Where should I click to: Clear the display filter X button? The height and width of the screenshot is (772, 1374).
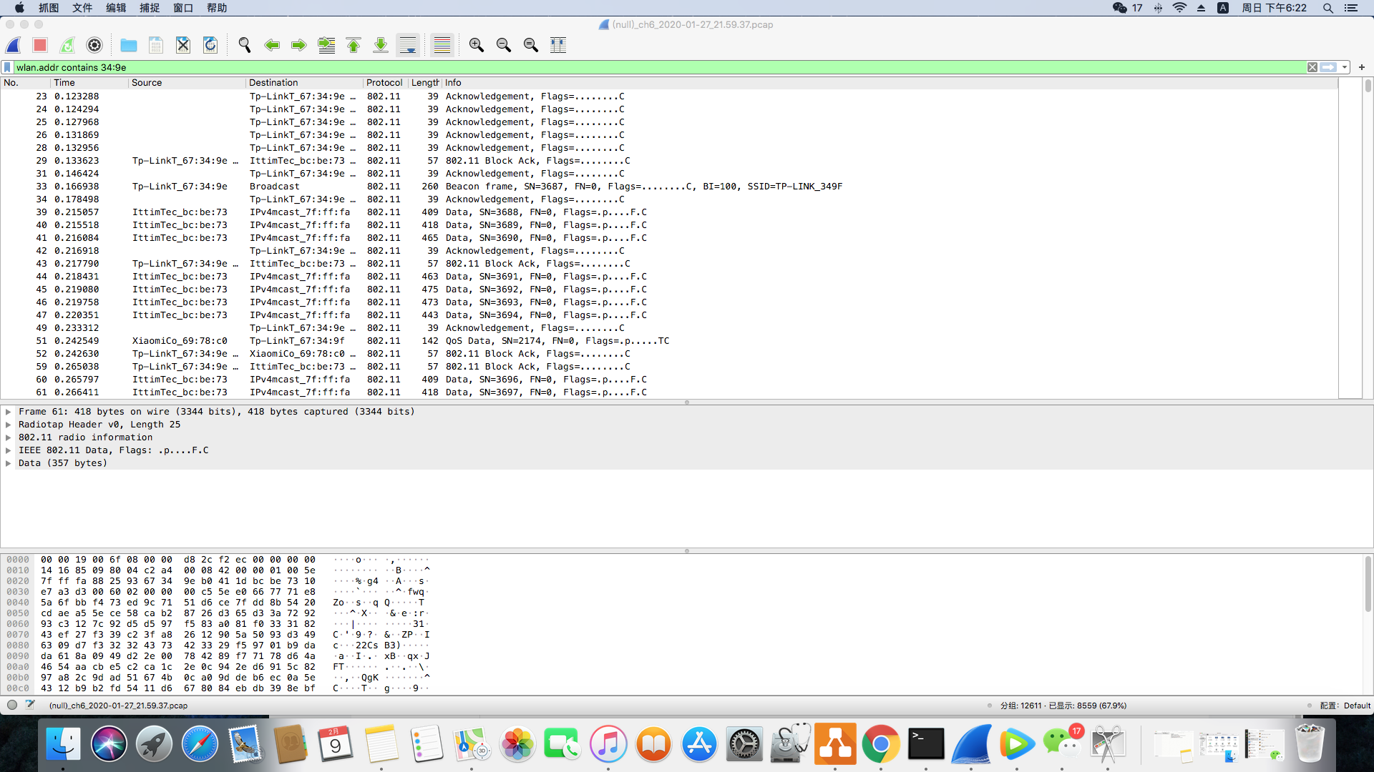(1312, 67)
